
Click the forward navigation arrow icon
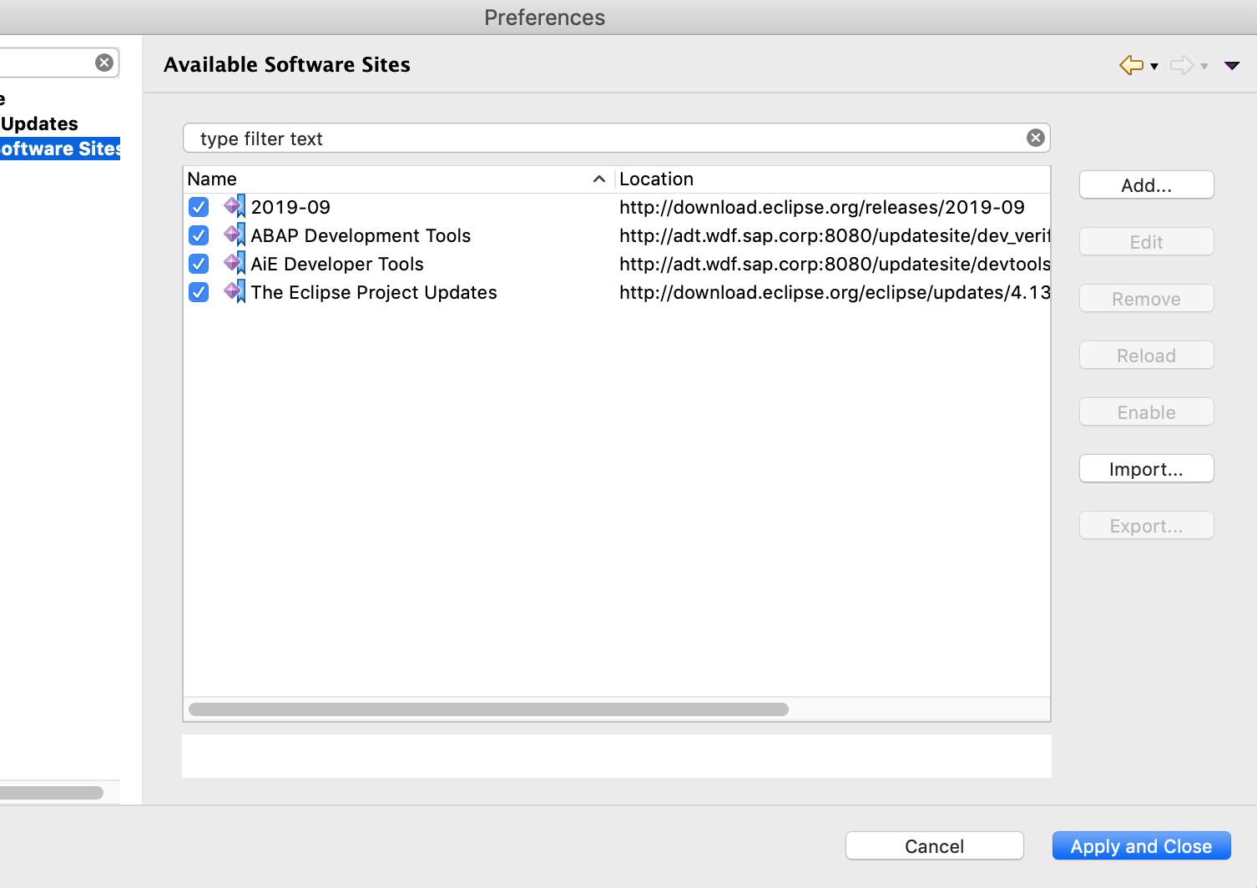(x=1182, y=65)
